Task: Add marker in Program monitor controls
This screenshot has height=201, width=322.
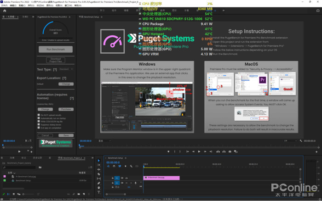Action: pos(168,151)
